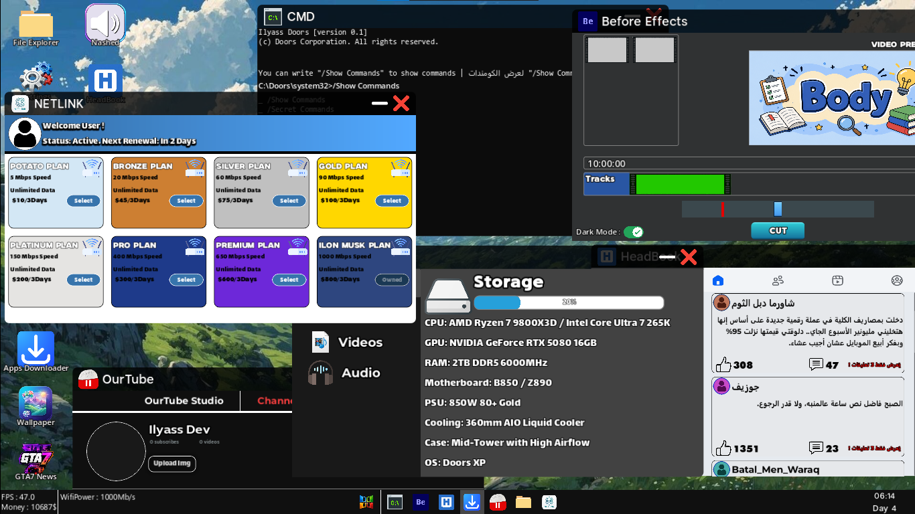Click the CUT button in Before Effects
The image size is (915, 514).
(778, 231)
